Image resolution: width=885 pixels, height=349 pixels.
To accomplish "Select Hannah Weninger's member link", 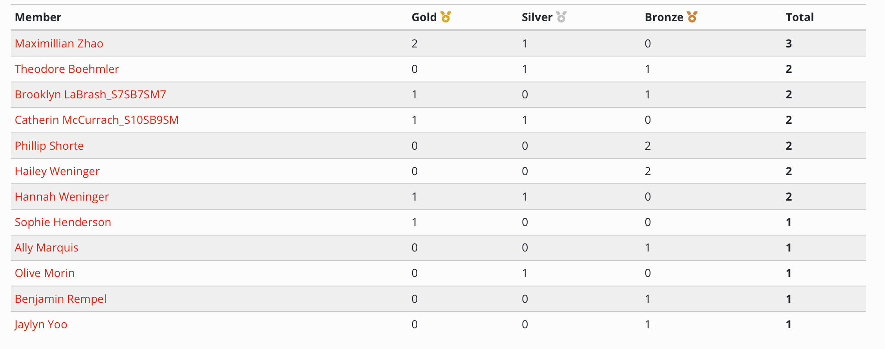I will [x=62, y=197].
